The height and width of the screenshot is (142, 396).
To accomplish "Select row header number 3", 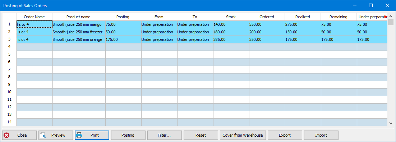I will click(9, 39).
